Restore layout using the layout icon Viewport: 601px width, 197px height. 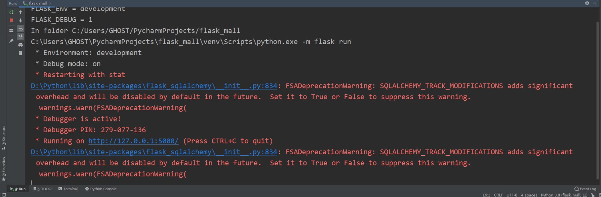[11, 30]
